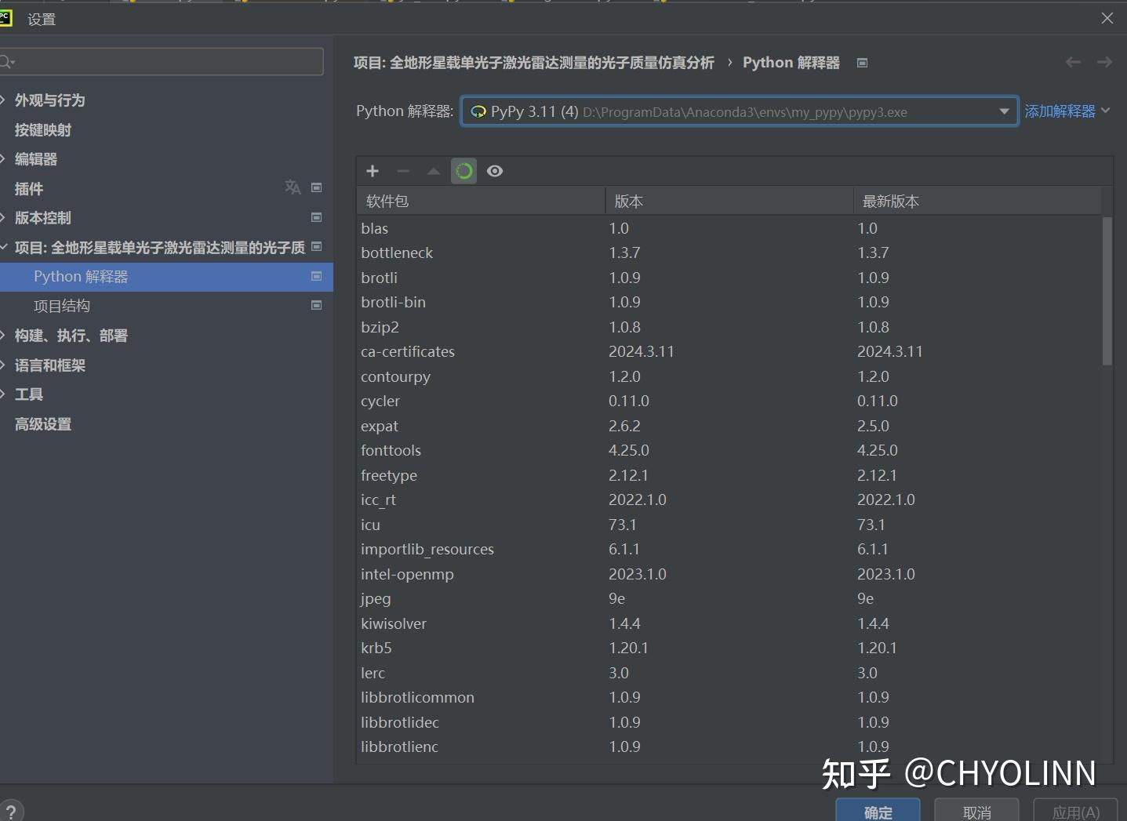Click the minus icon to uninstall a package
The width and height of the screenshot is (1127, 821).
pos(402,171)
